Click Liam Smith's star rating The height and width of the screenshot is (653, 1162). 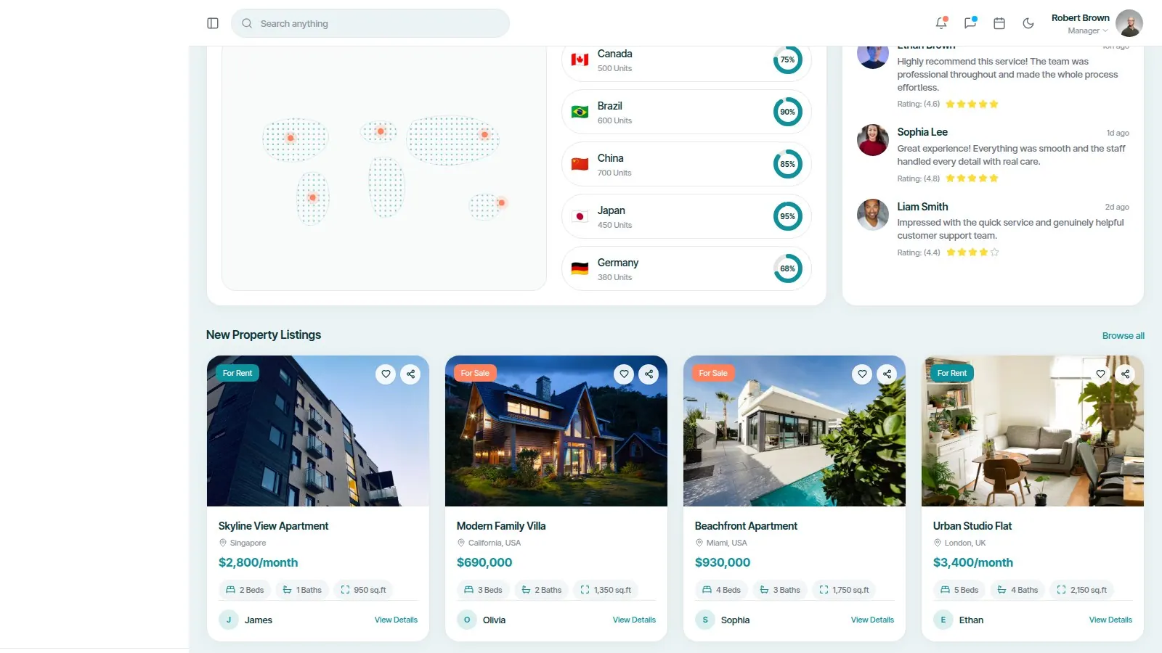(x=972, y=252)
